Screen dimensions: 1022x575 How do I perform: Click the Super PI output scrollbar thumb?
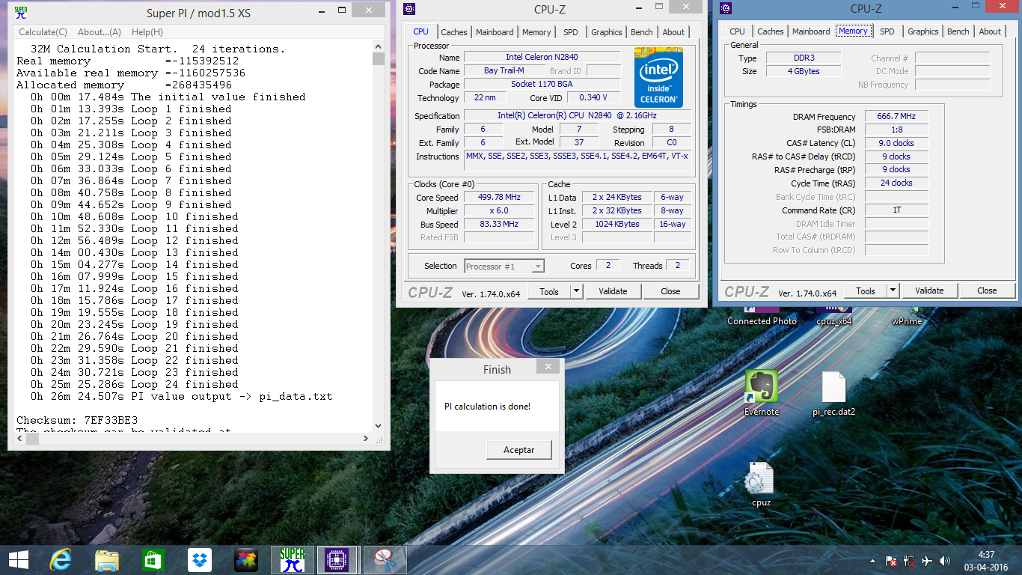coord(378,58)
